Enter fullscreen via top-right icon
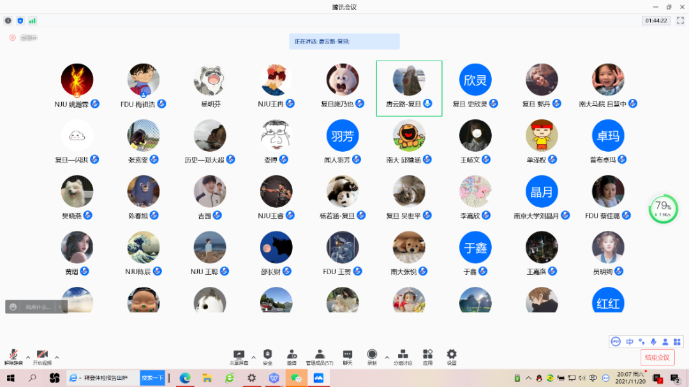689x387 pixels. [x=680, y=20]
